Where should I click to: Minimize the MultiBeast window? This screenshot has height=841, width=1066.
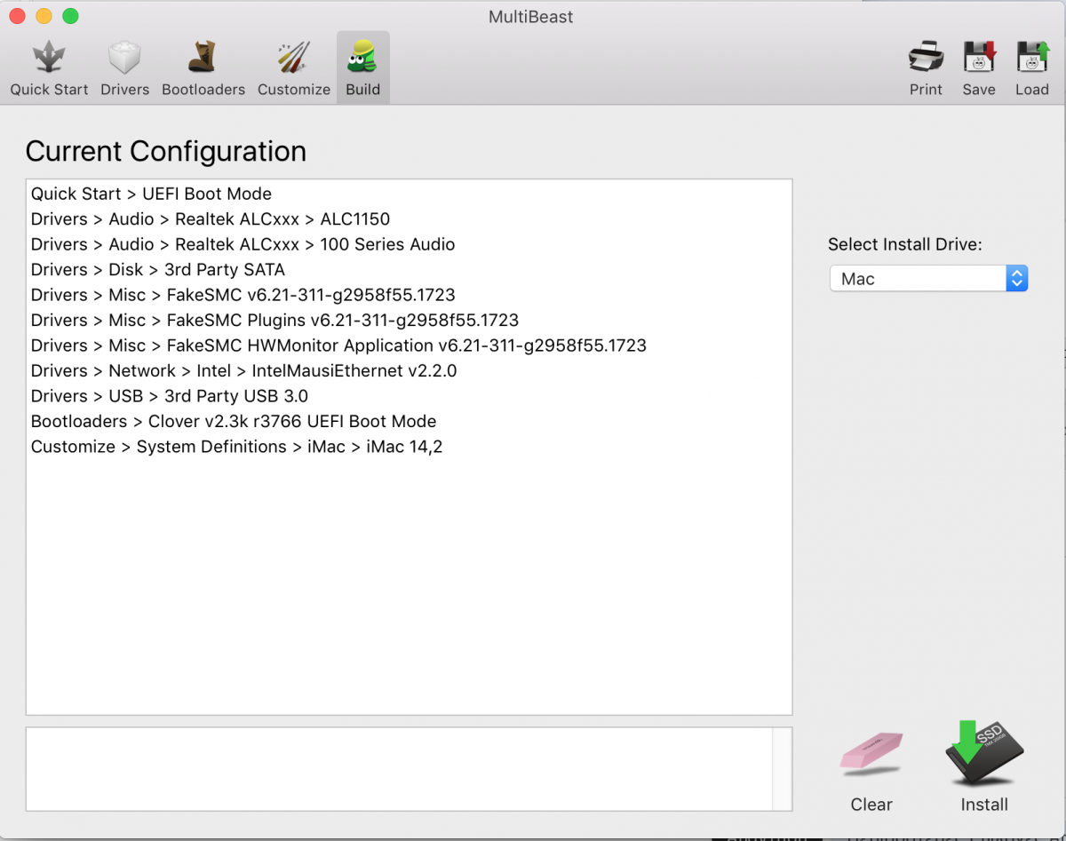coord(44,17)
